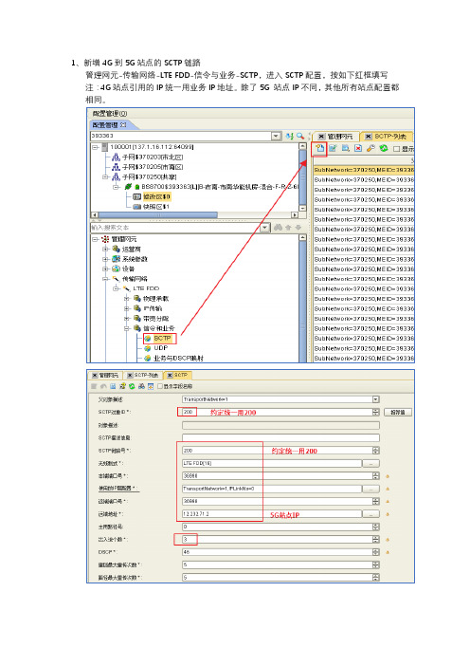
Task: Click the browse button beside TransportNetwork=1,IPLinkNo=0
Action: (x=371, y=489)
